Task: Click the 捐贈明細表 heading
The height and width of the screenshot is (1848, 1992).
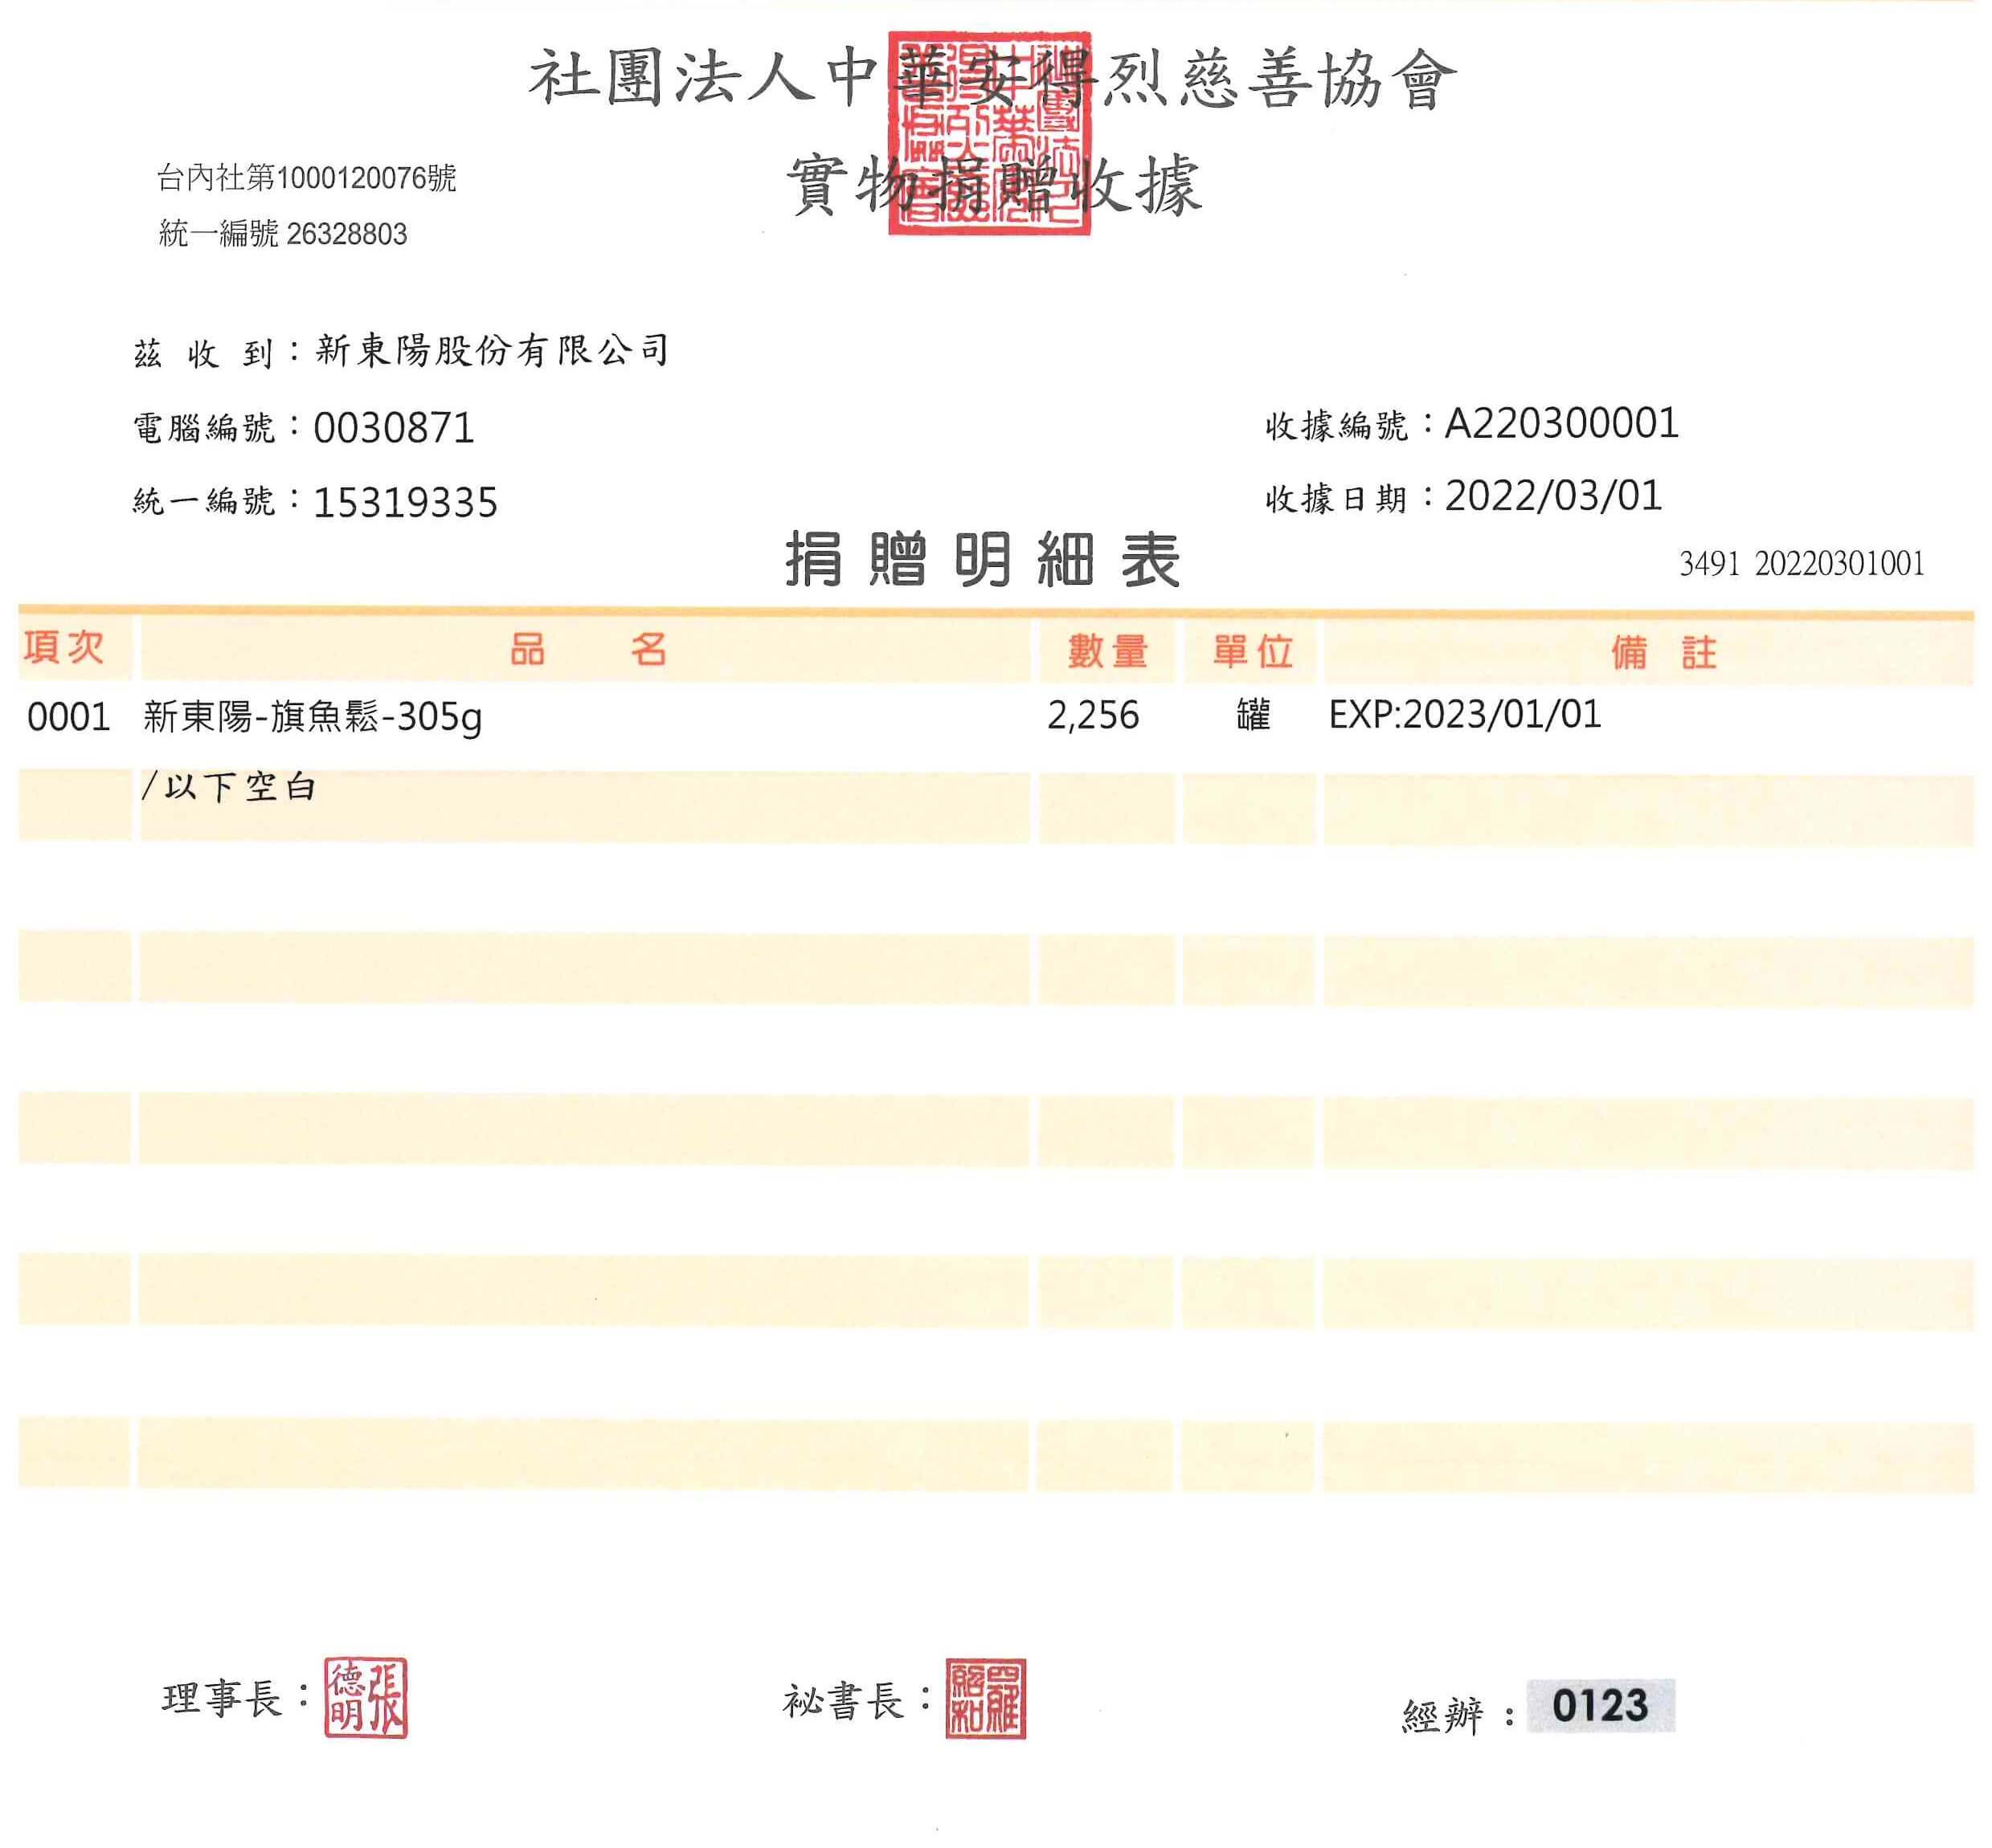Action: click(x=983, y=560)
